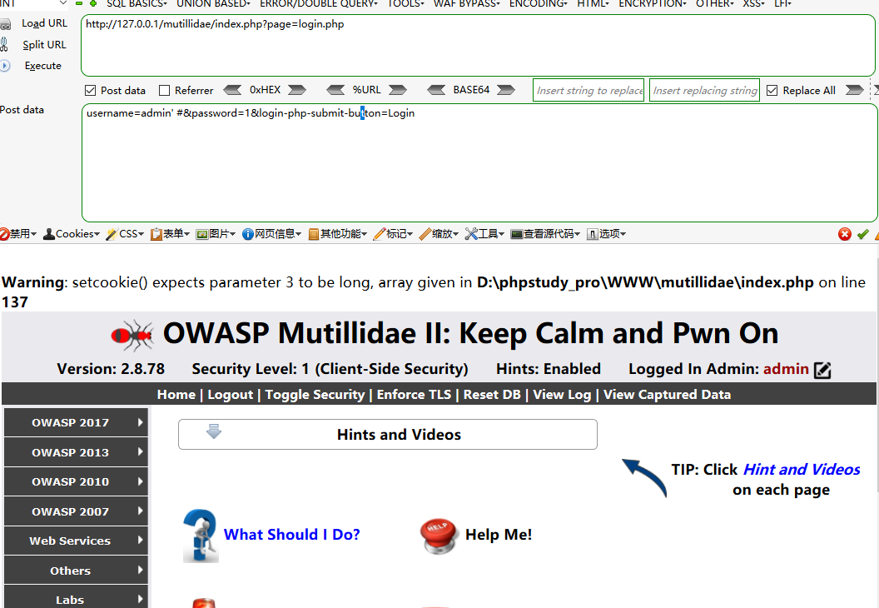Click the down arrow icon in Hints and Videos
This screenshot has width=879, height=608.
(214, 431)
